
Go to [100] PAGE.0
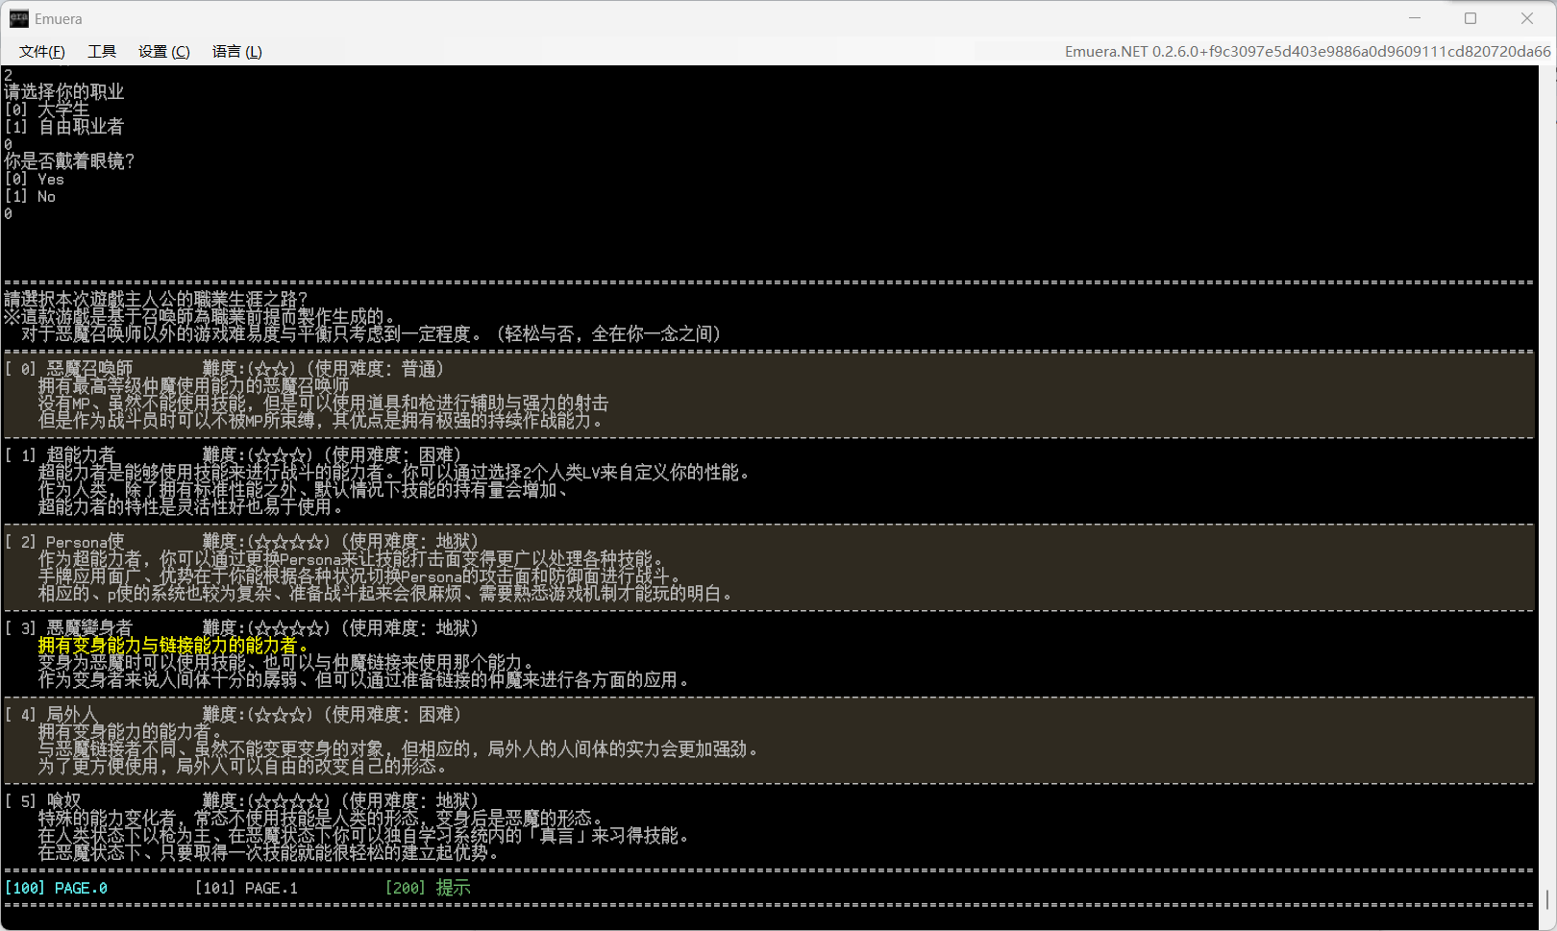click(56, 889)
